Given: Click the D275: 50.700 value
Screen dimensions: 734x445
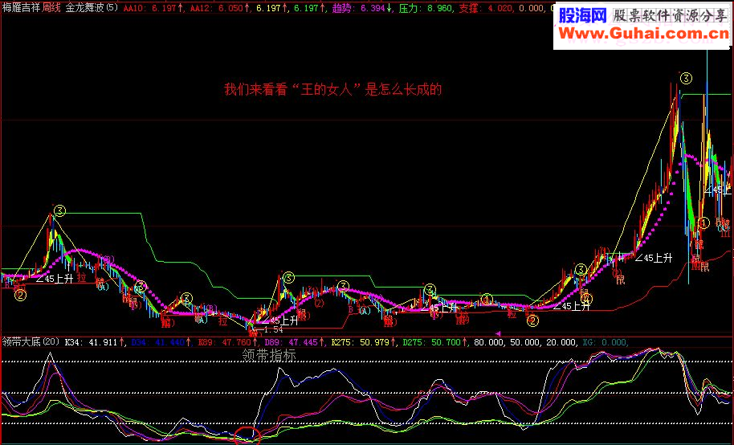Looking at the screenshot, I should tap(434, 342).
